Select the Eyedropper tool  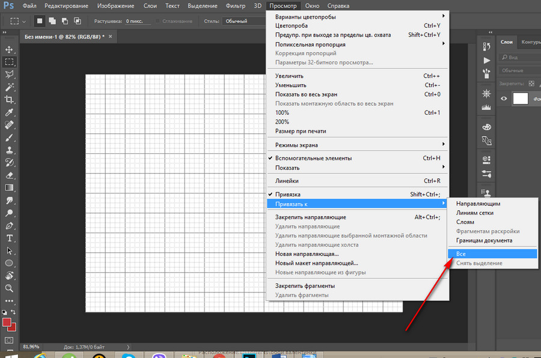coord(9,112)
